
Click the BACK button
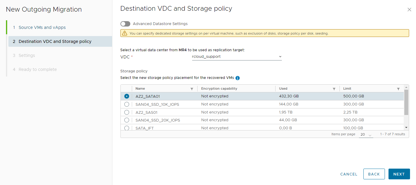click(374, 174)
